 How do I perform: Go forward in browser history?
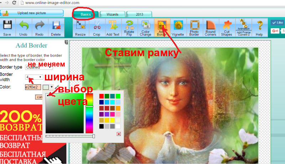pos(7,3)
